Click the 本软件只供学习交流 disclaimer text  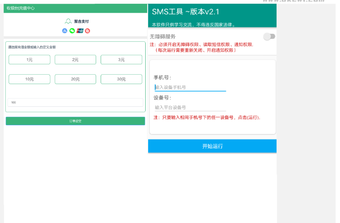coord(194,25)
